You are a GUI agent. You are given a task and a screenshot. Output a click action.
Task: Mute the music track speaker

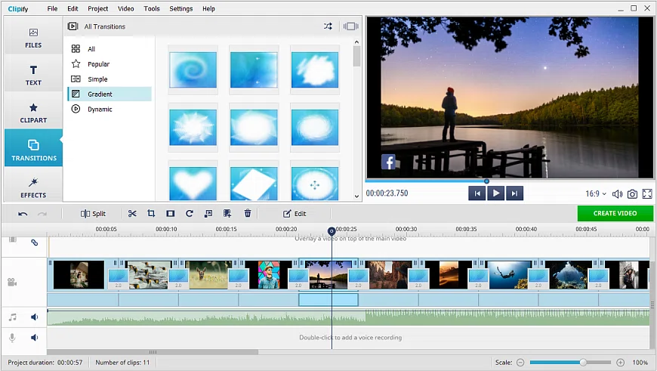click(34, 317)
